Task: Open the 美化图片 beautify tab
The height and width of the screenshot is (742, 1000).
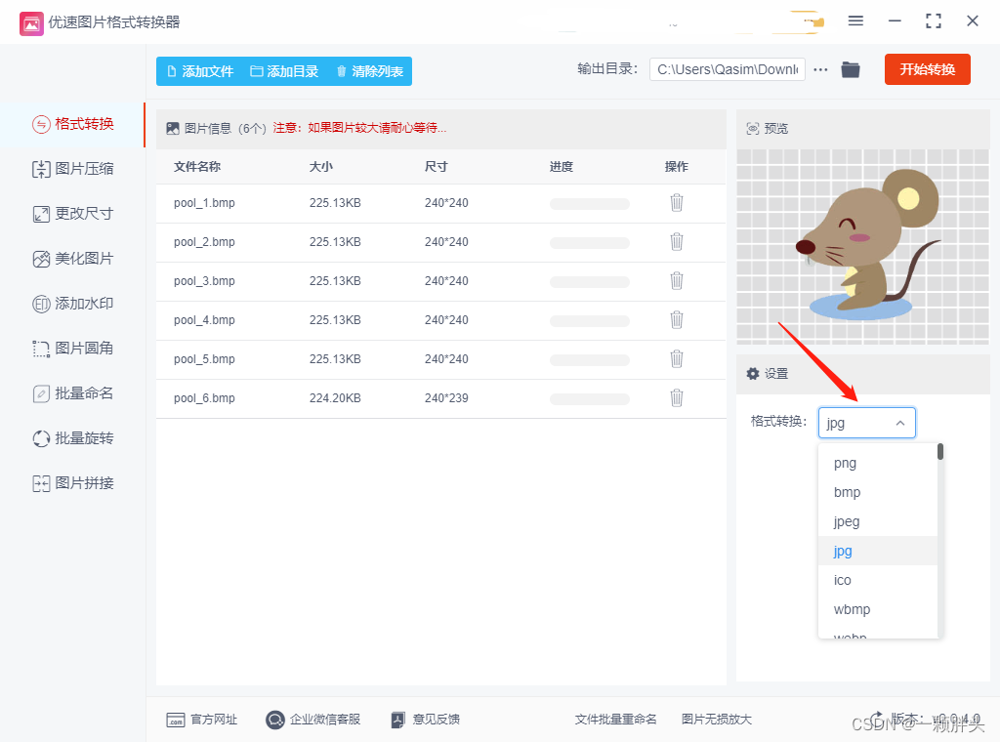Action: (73, 259)
